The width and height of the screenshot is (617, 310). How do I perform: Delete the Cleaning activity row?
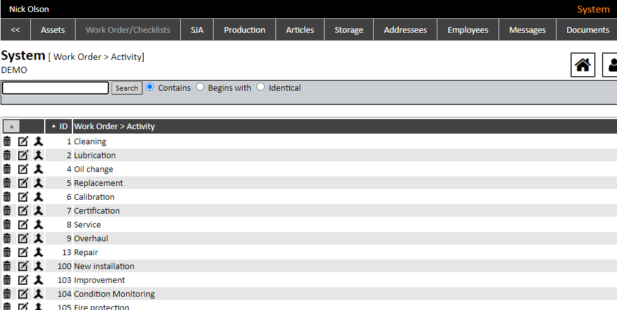[7, 142]
